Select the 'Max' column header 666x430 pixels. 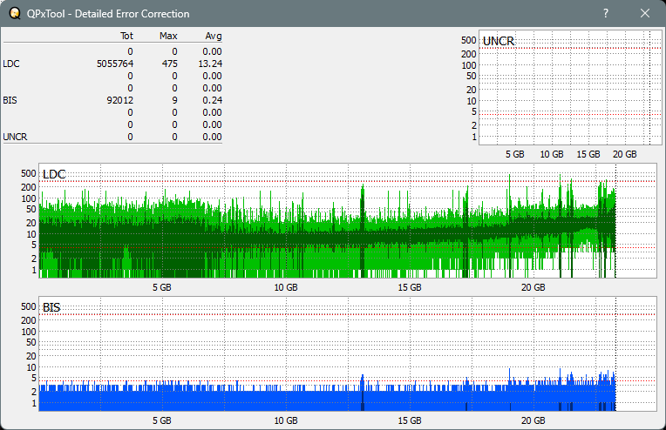coord(169,36)
